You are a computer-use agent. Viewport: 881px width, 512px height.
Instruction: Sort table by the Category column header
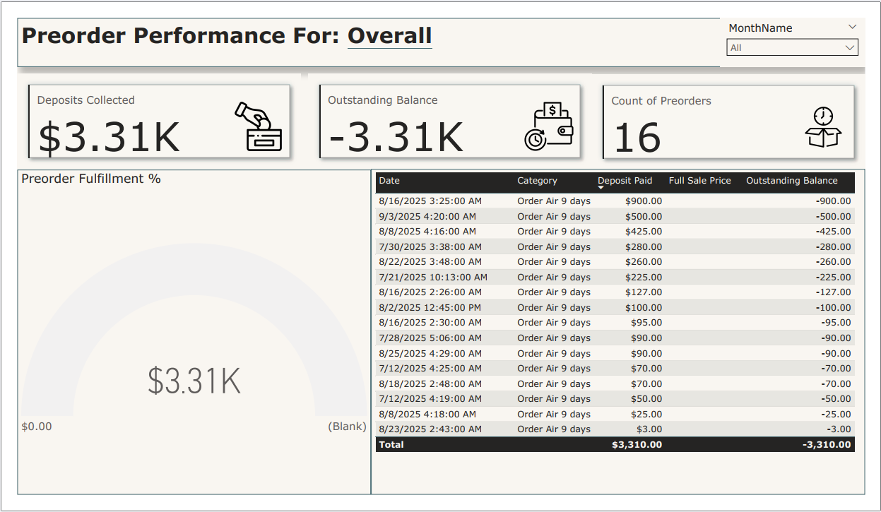pyautogui.click(x=537, y=181)
